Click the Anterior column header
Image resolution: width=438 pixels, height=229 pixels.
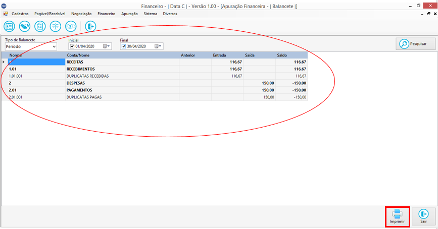pyautogui.click(x=196, y=55)
